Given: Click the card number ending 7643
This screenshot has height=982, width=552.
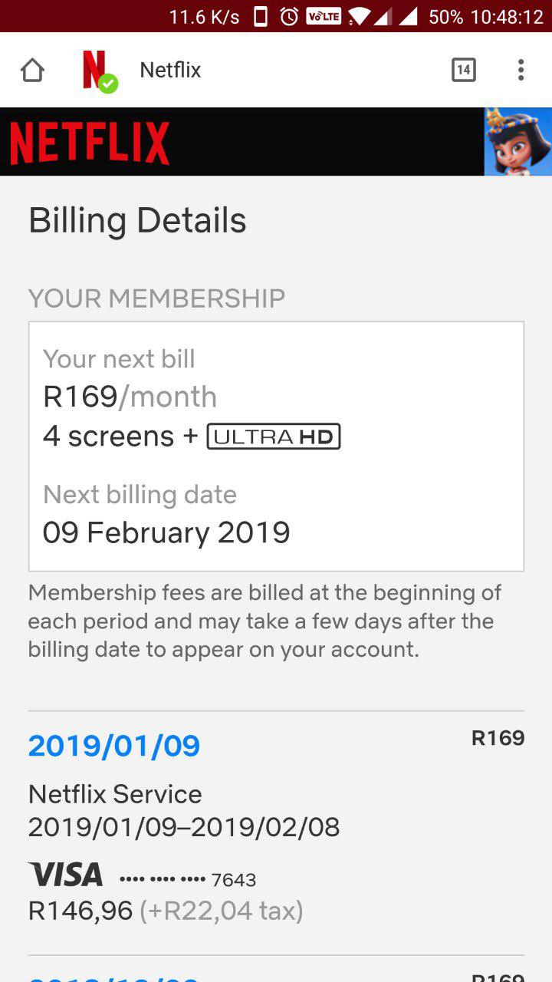Looking at the screenshot, I should (188, 879).
